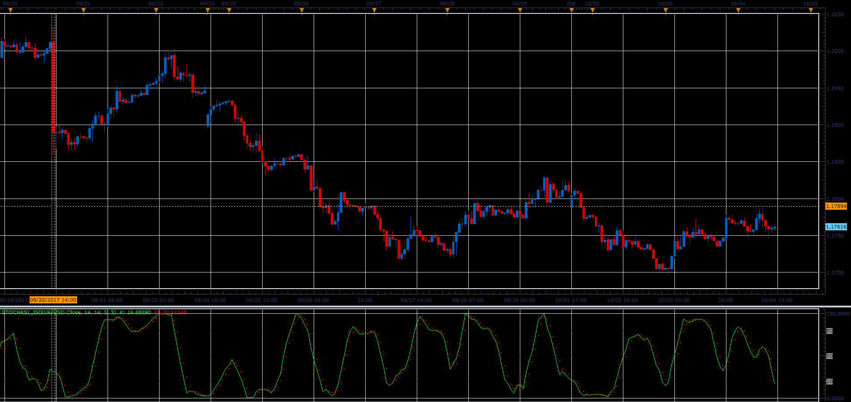Click the 09/19/2017 time axis label
This screenshot has height=402, width=851.
point(13,300)
